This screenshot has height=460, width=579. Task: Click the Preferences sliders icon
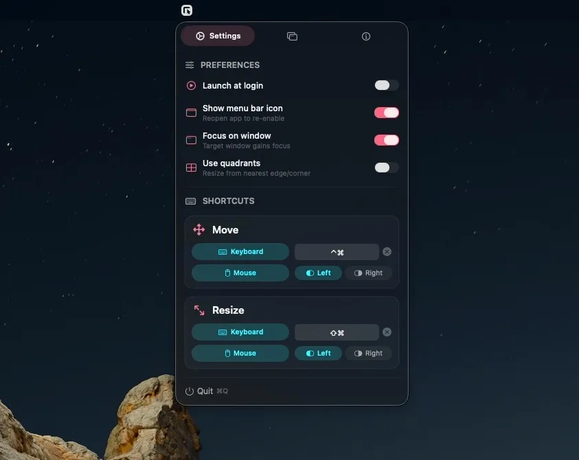pyautogui.click(x=190, y=65)
